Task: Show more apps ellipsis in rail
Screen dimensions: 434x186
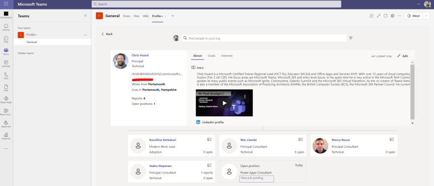Action: click(x=6, y=148)
